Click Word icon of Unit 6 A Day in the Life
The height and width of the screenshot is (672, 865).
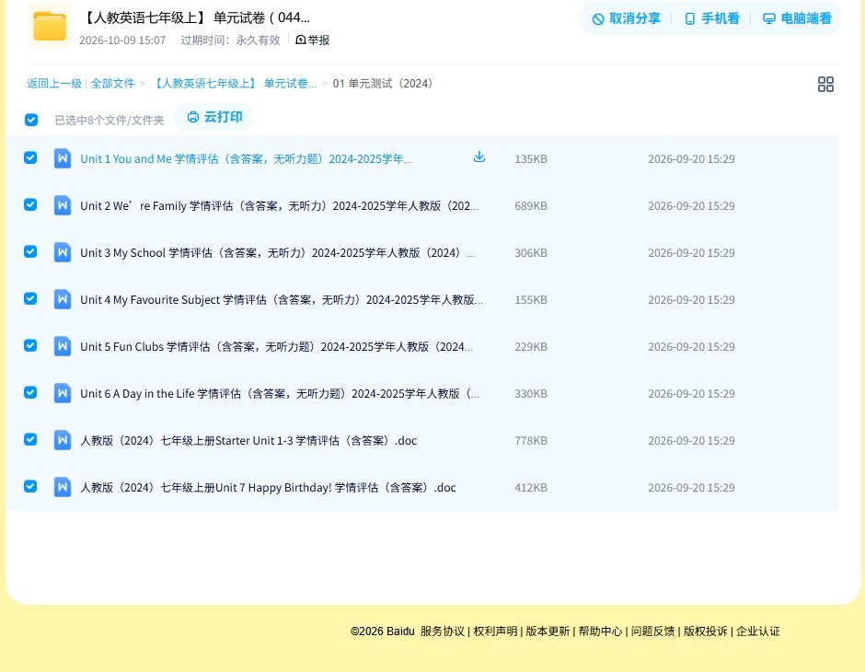tap(63, 393)
